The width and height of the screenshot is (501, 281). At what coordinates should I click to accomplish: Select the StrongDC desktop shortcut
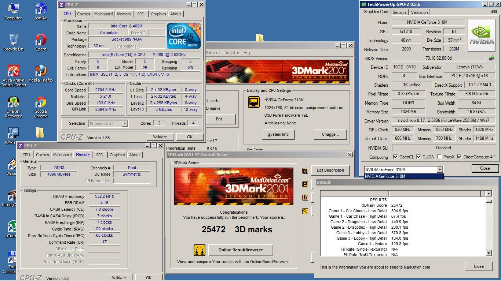tap(9, 199)
